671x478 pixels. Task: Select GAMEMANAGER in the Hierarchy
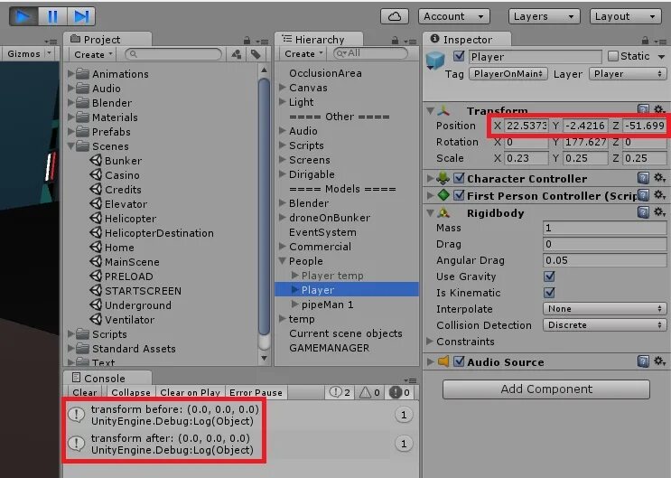pos(329,348)
